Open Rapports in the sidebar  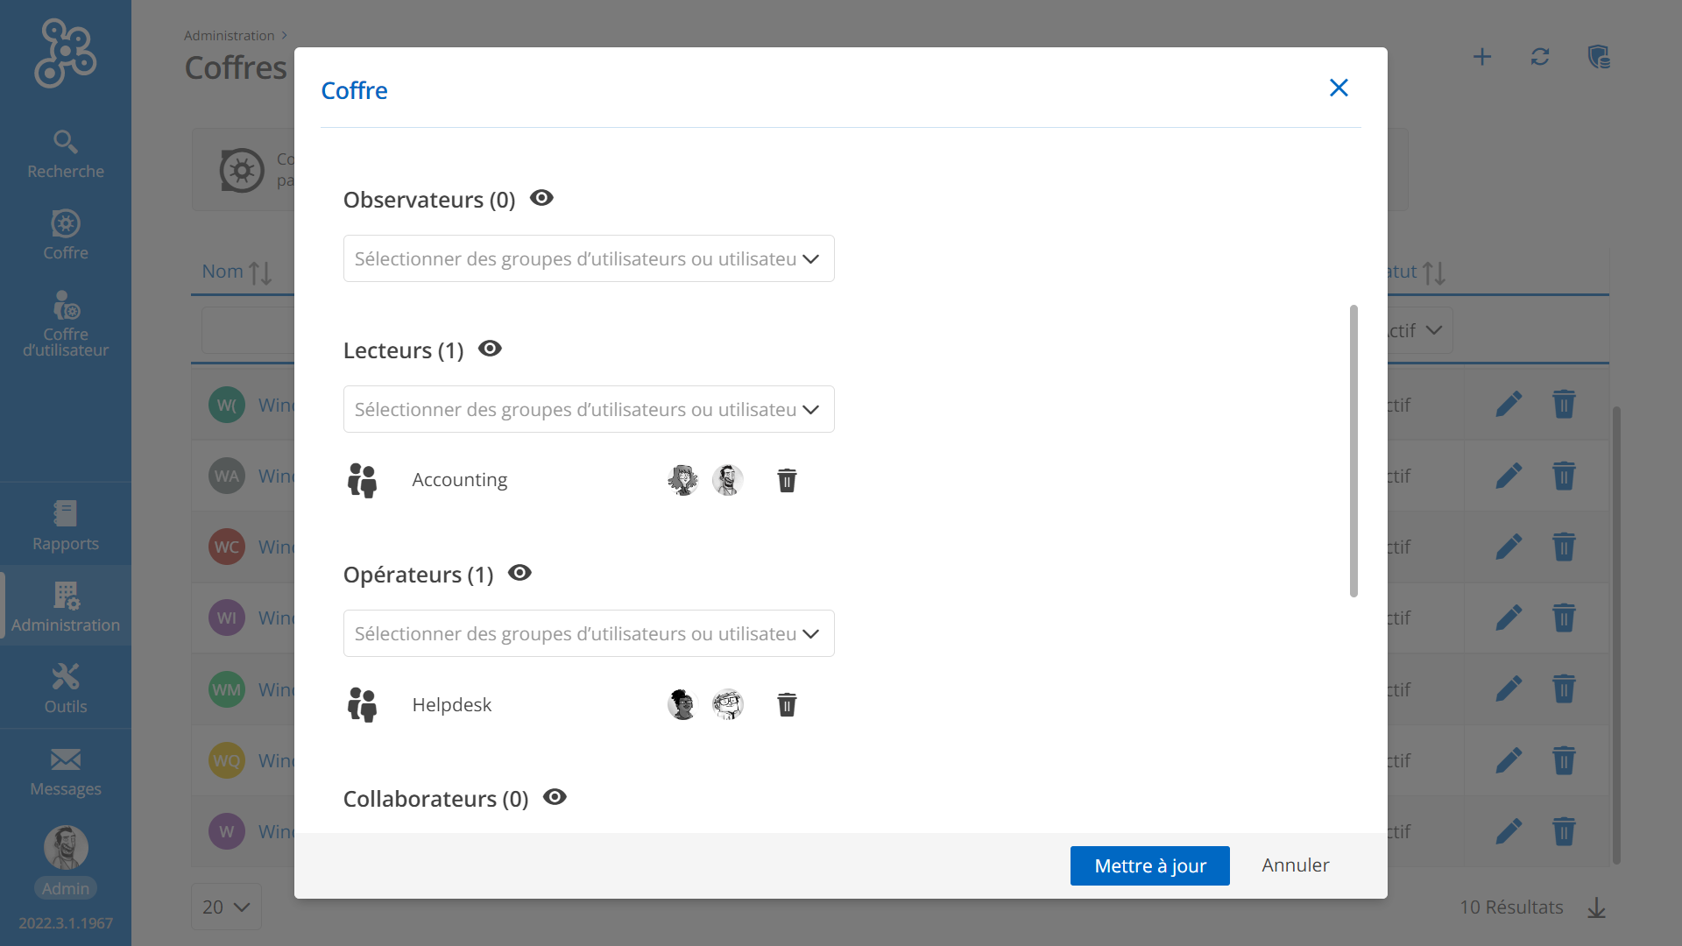click(x=66, y=526)
